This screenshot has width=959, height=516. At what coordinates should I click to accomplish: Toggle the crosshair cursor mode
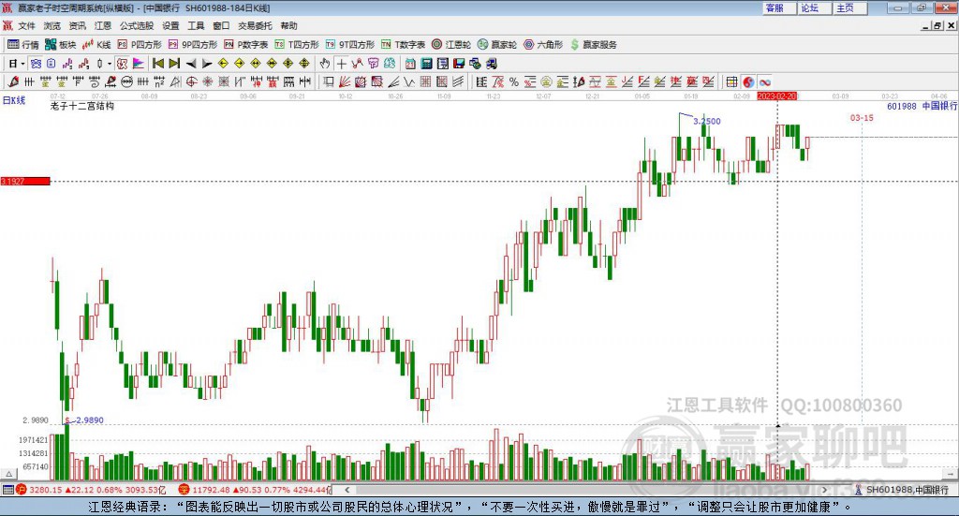point(341,64)
